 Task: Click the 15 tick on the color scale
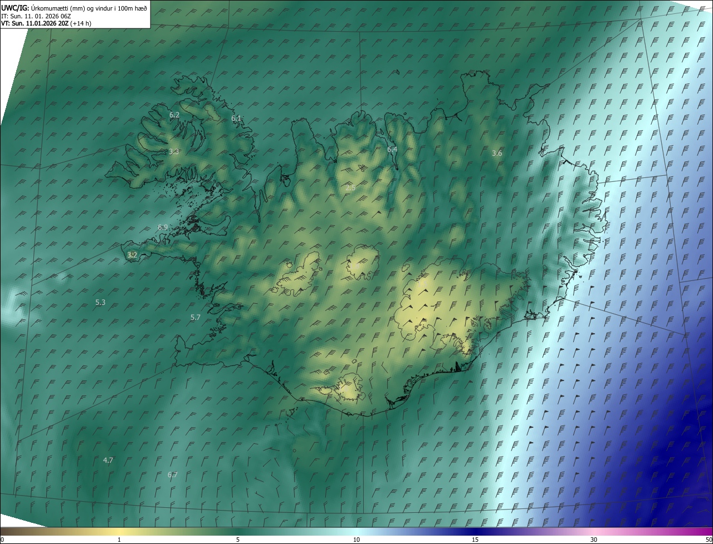click(x=475, y=540)
